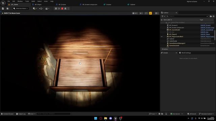This screenshot has height=121, width=216.
Task: Open the Lit view mode dropdown in viewport
Action: 135,13
